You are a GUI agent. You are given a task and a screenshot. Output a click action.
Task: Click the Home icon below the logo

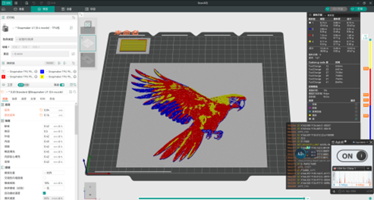4,9
